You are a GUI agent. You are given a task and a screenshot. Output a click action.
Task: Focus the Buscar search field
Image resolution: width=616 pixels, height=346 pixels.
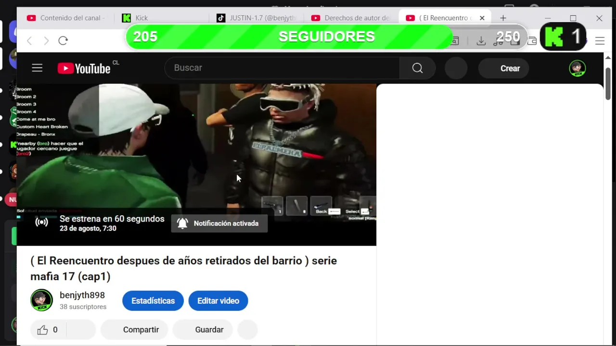point(282,68)
